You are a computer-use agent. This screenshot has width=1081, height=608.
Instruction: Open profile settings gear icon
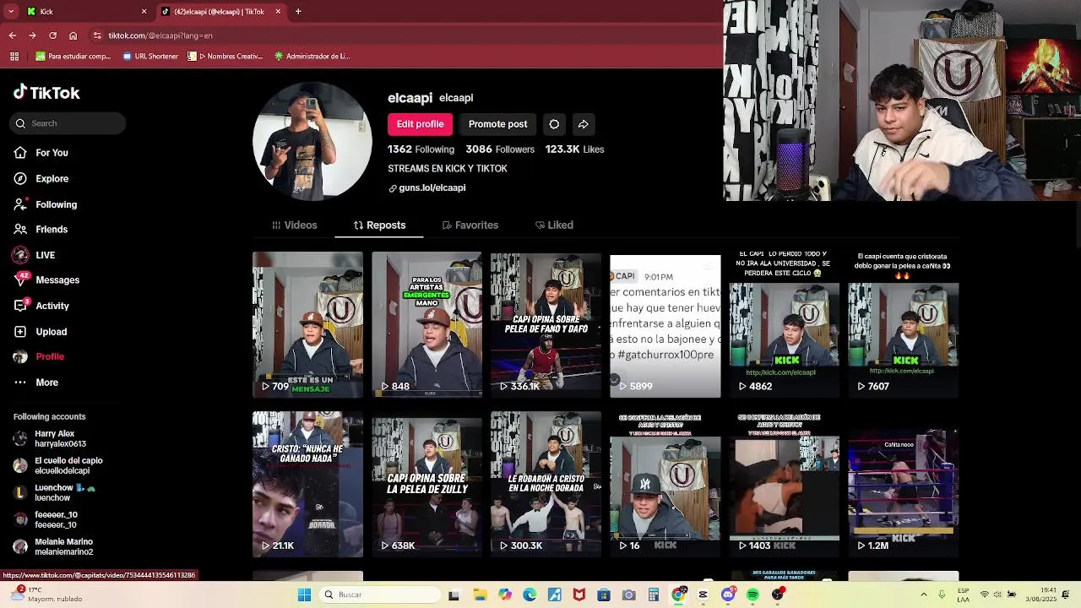tap(554, 124)
